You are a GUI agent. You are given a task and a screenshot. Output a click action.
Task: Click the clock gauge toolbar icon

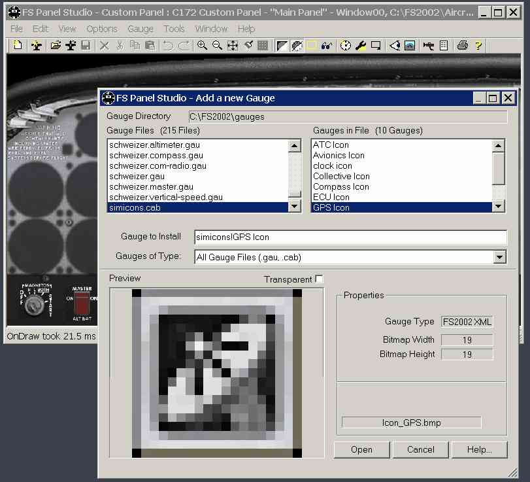tap(346, 45)
